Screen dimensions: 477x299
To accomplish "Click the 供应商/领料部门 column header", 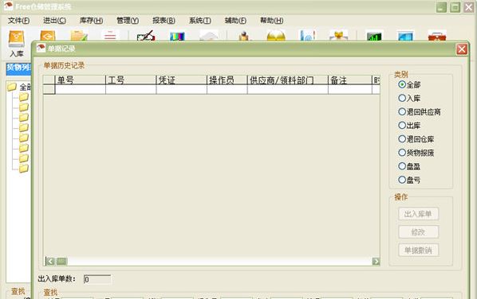I will pyautogui.click(x=288, y=80).
